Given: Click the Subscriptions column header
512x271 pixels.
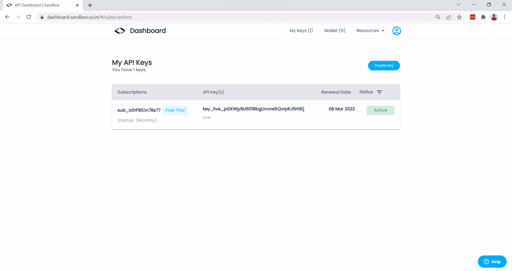Looking at the screenshot, I should point(132,92).
